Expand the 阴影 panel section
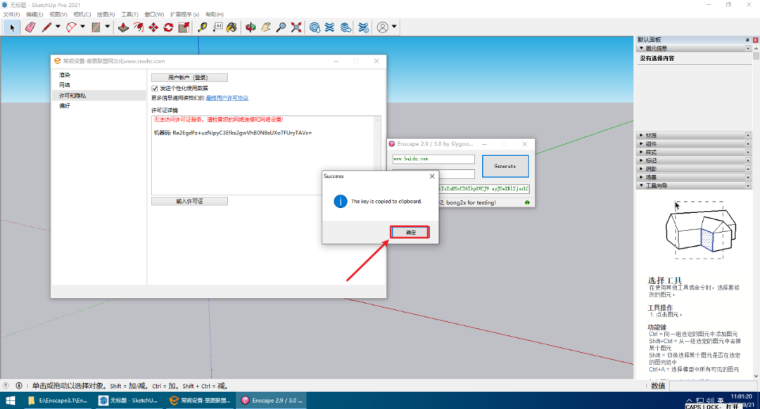The width and height of the screenshot is (760, 409). 651,169
